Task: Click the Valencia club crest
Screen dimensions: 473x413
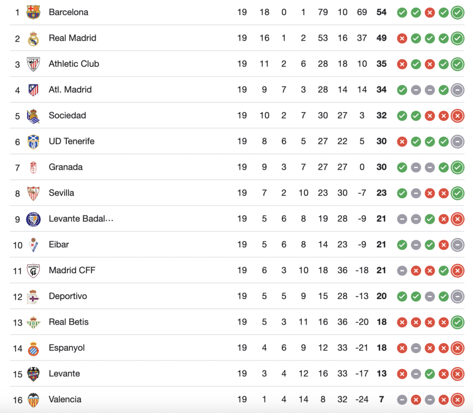Action: [33, 400]
